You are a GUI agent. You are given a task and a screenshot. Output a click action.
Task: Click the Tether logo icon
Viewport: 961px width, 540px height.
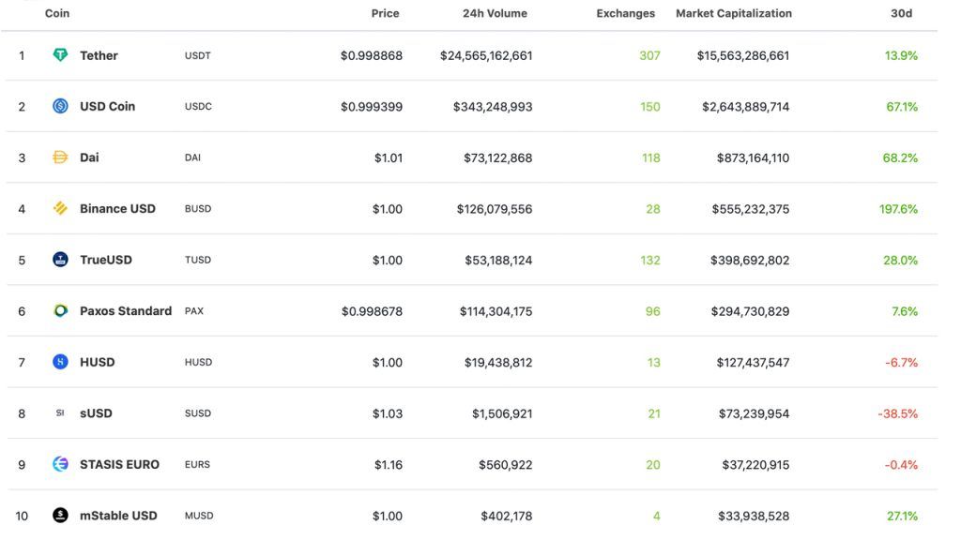click(x=59, y=55)
